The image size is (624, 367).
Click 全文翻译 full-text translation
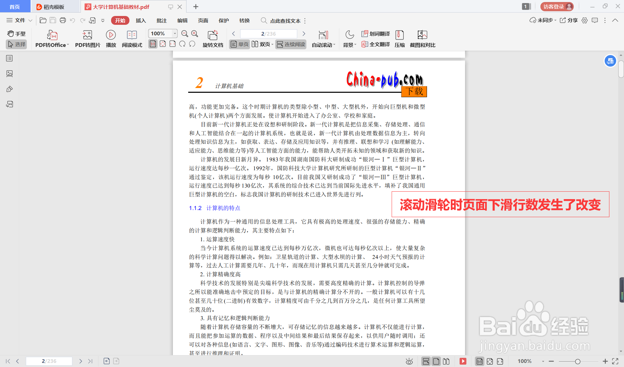[x=376, y=44]
